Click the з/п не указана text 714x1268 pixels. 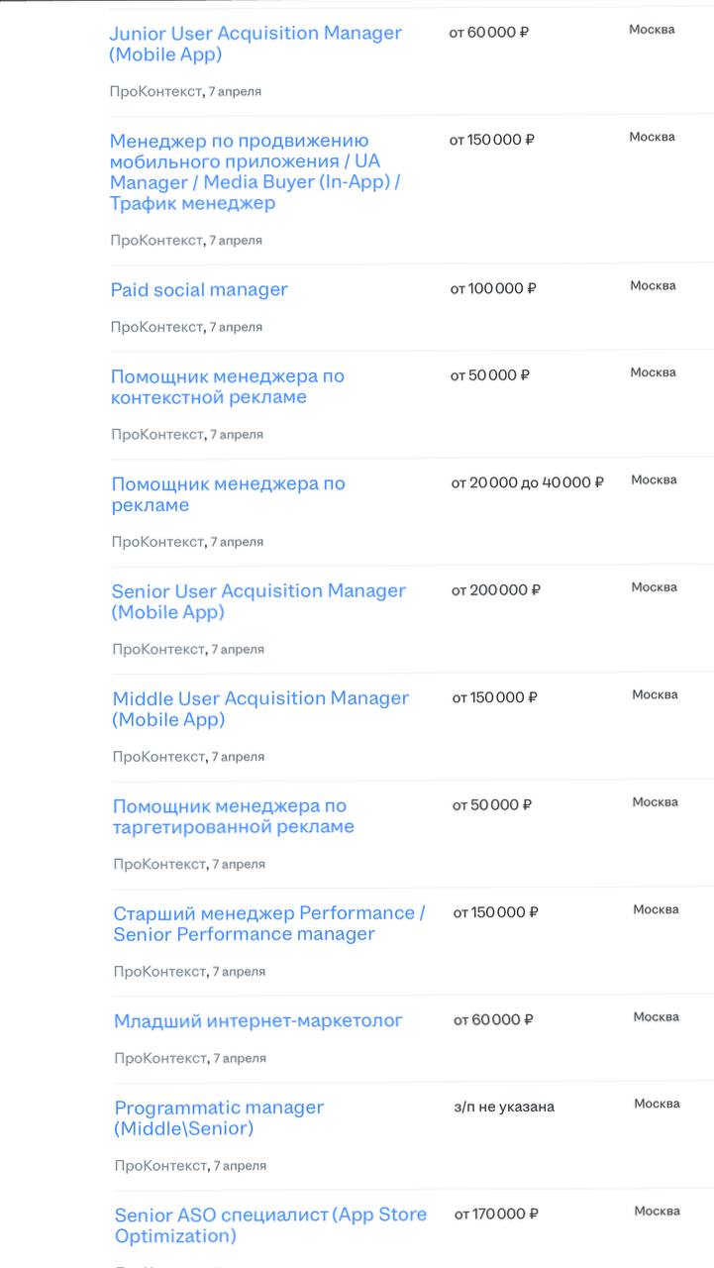[503, 1107]
